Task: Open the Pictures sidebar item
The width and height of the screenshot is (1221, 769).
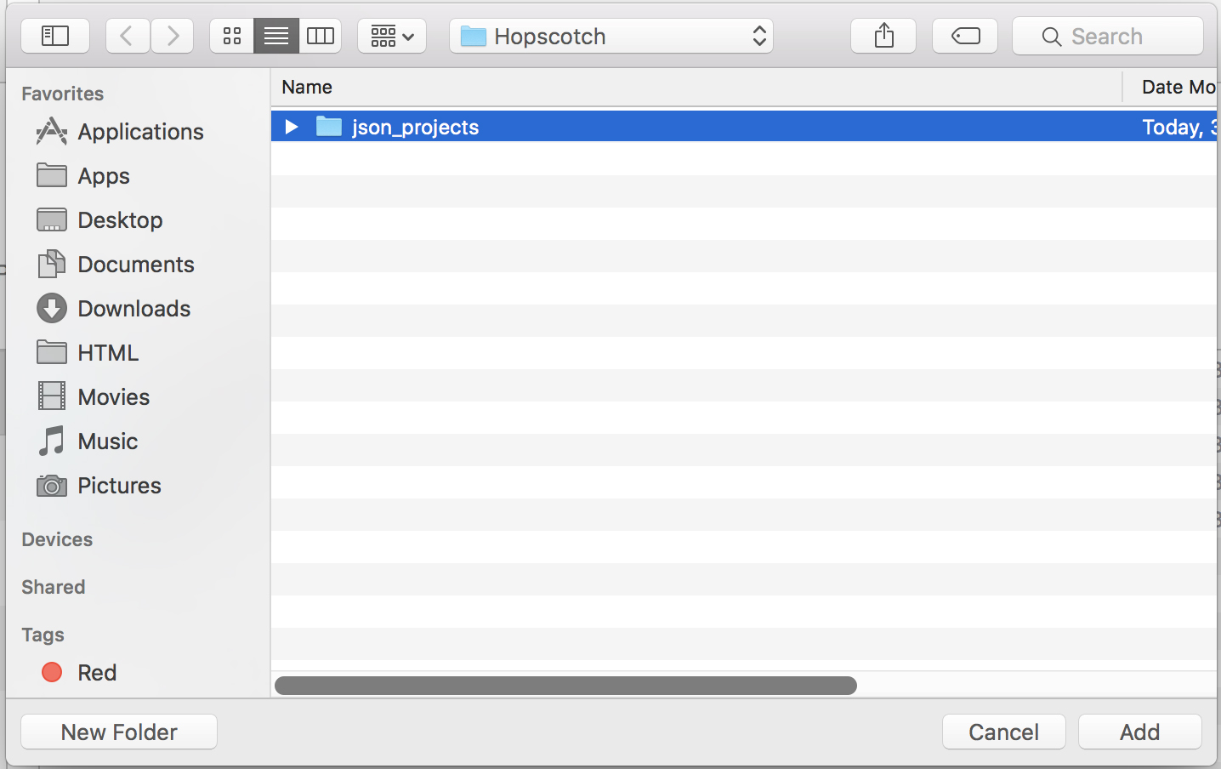Action: click(119, 486)
